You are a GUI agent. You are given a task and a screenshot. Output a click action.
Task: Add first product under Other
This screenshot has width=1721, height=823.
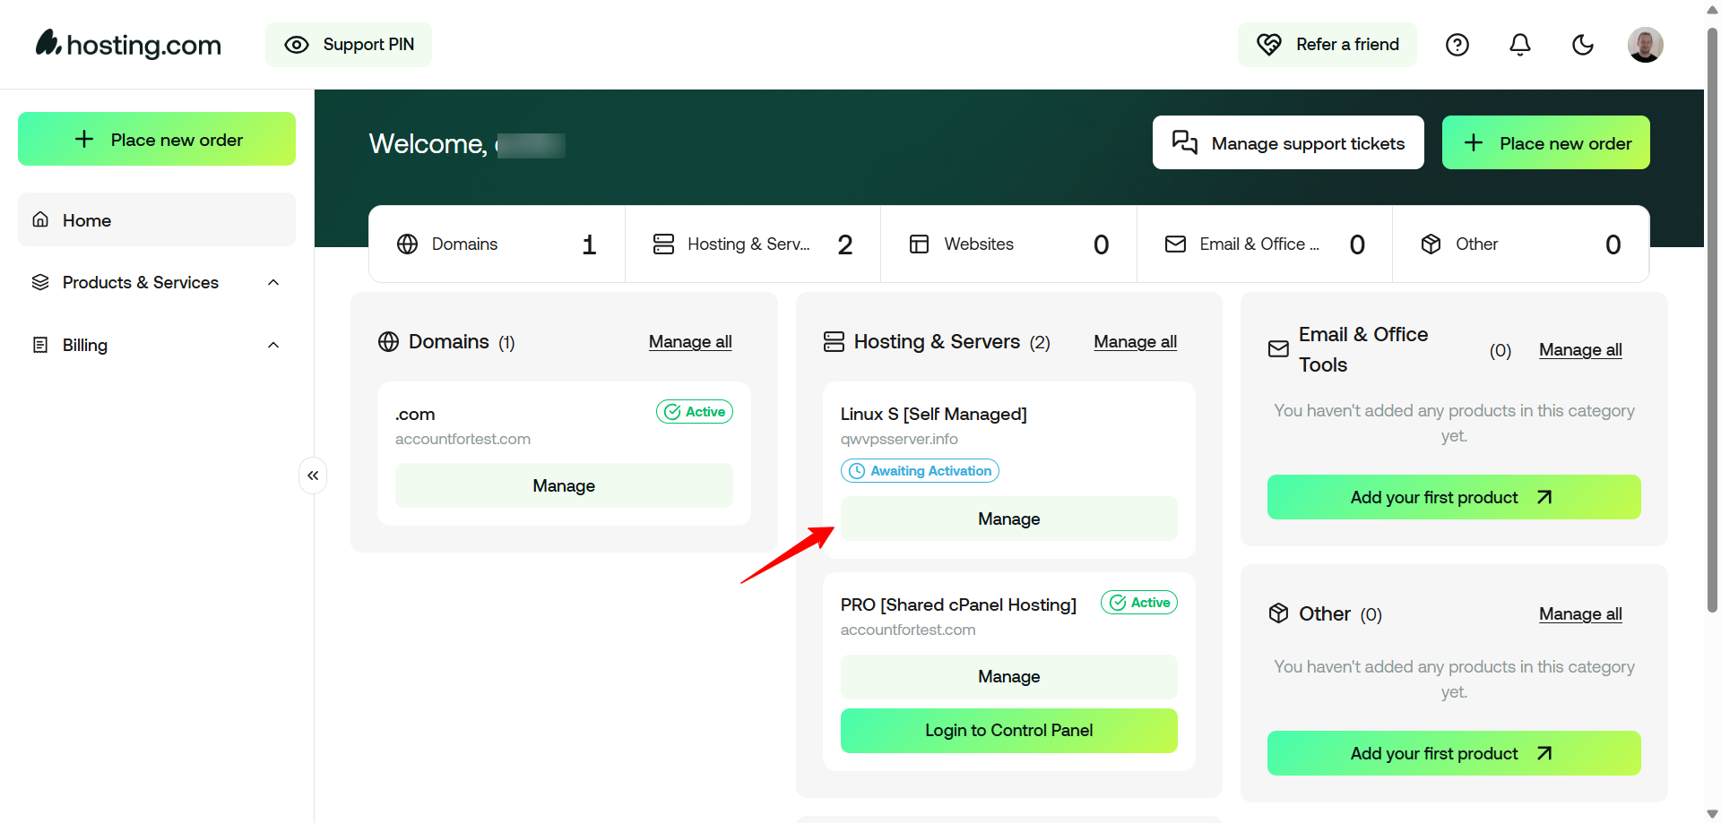tap(1454, 753)
